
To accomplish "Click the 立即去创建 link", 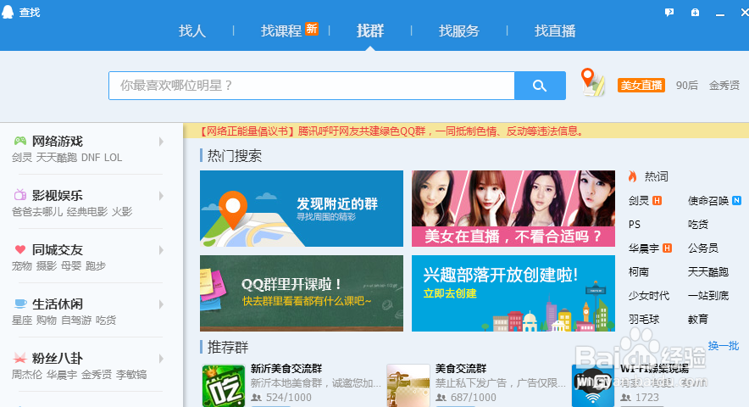I will coord(450,293).
